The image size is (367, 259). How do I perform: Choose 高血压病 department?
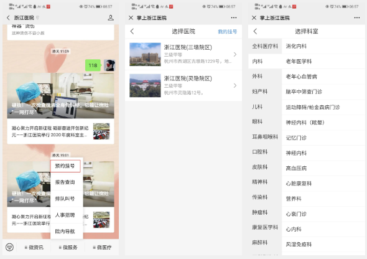click(323, 168)
